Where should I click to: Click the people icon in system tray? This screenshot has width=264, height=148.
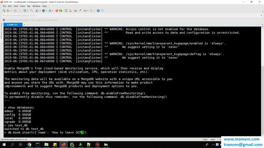207,144
